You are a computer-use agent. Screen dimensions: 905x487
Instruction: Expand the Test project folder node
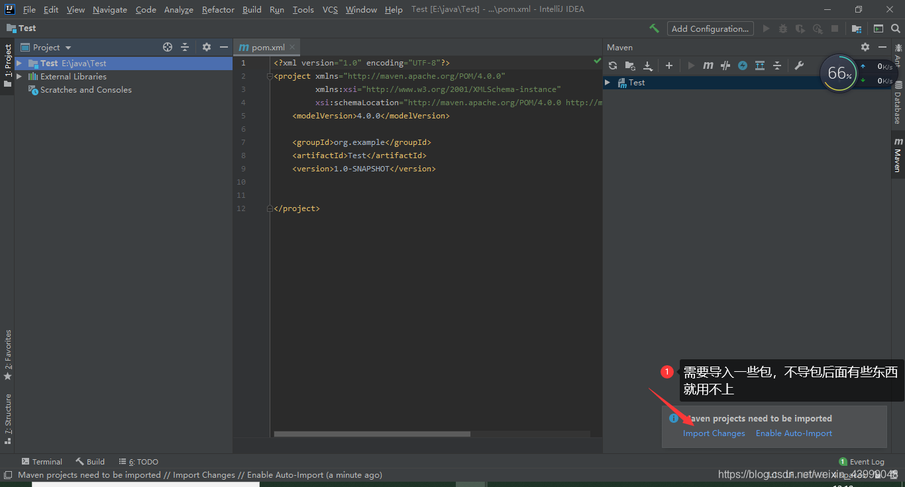coord(19,63)
